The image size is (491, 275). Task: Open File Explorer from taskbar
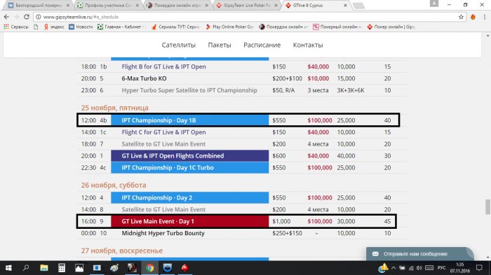43,268
